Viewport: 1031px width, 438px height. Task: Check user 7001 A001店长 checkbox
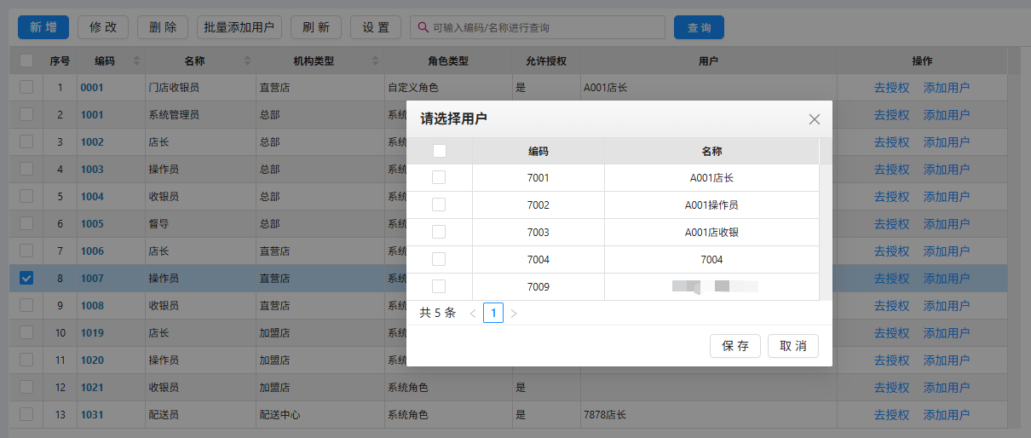tap(439, 178)
